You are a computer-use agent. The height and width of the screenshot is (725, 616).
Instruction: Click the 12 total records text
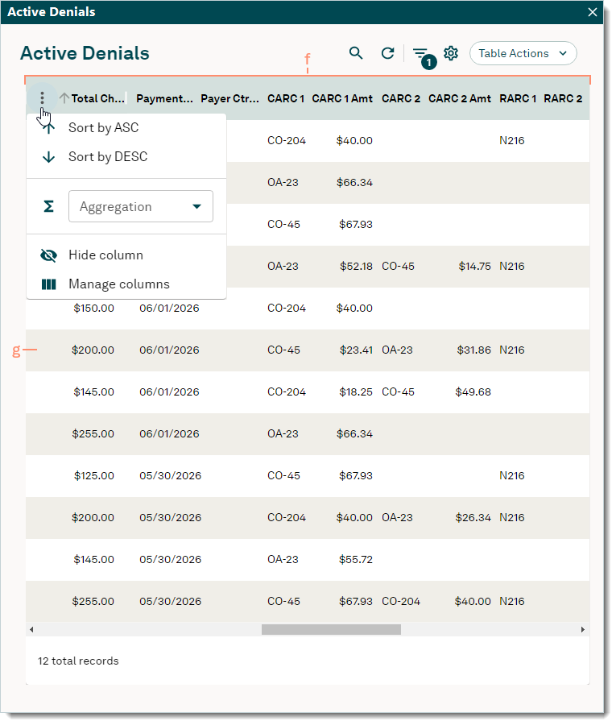[78, 661]
